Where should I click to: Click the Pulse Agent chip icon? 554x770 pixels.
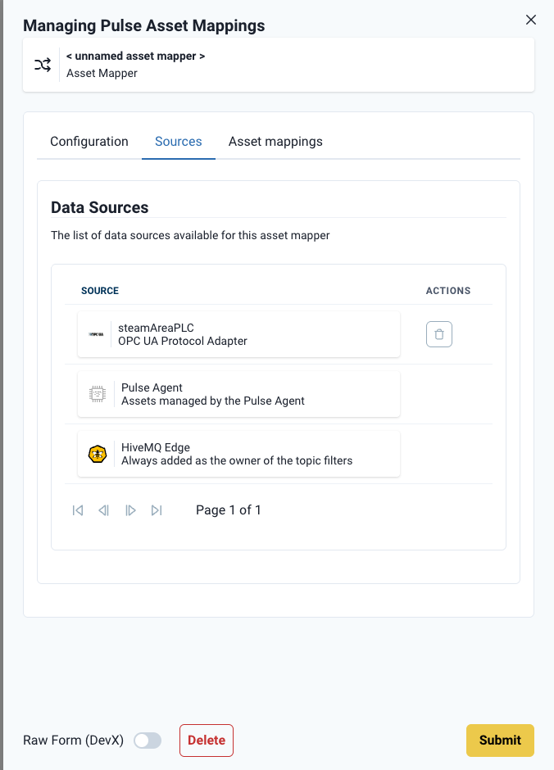97,393
